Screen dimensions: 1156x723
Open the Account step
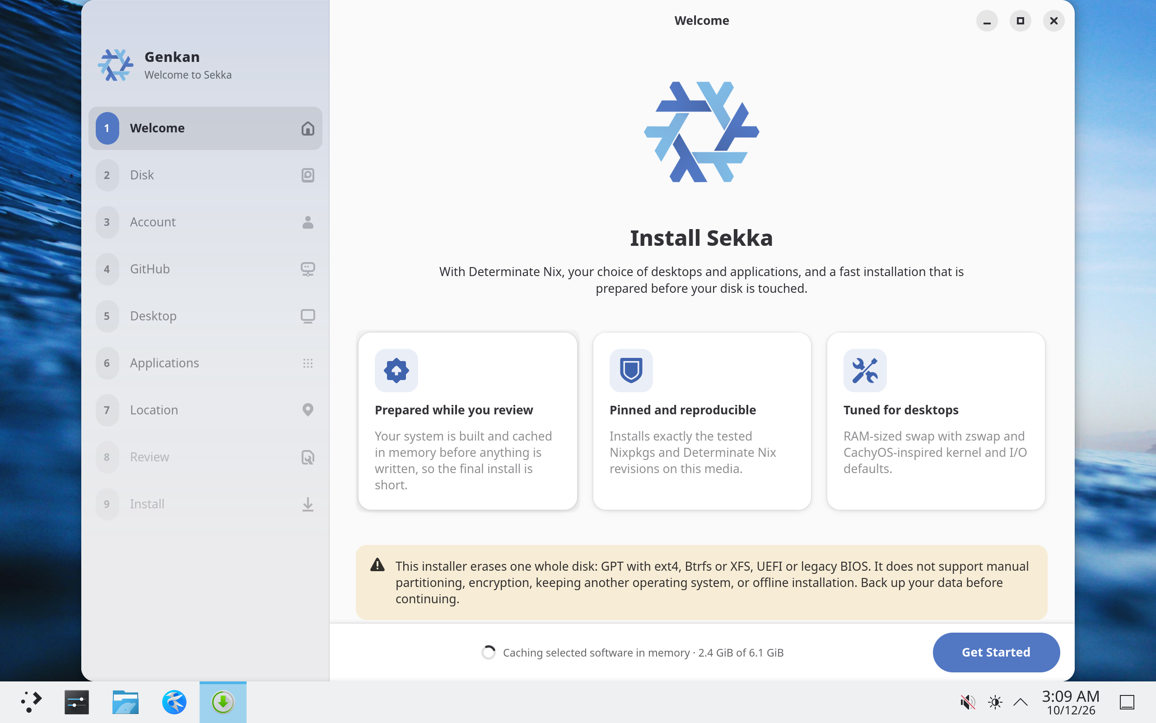[x=205, y=222]
